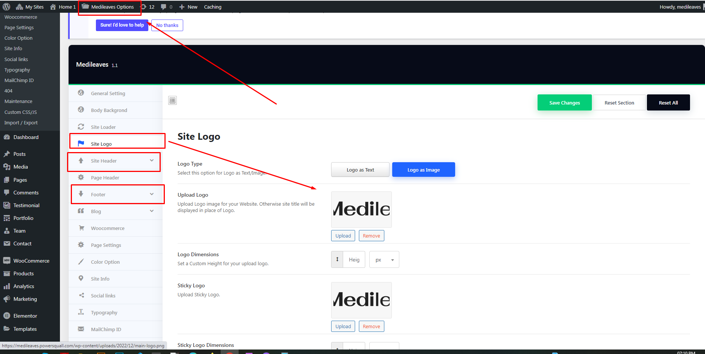The height and width of the screenshot is (354, 705).
Task: Open Testimonial in sidebar
Action: [30, 205]
